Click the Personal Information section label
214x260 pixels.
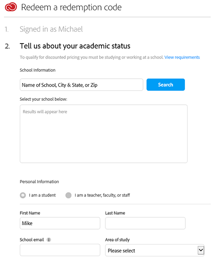click(x=39, y=182)
